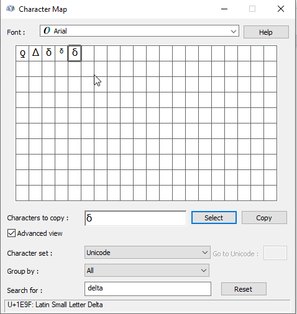Open the Help button

click(x=266, y=32)
